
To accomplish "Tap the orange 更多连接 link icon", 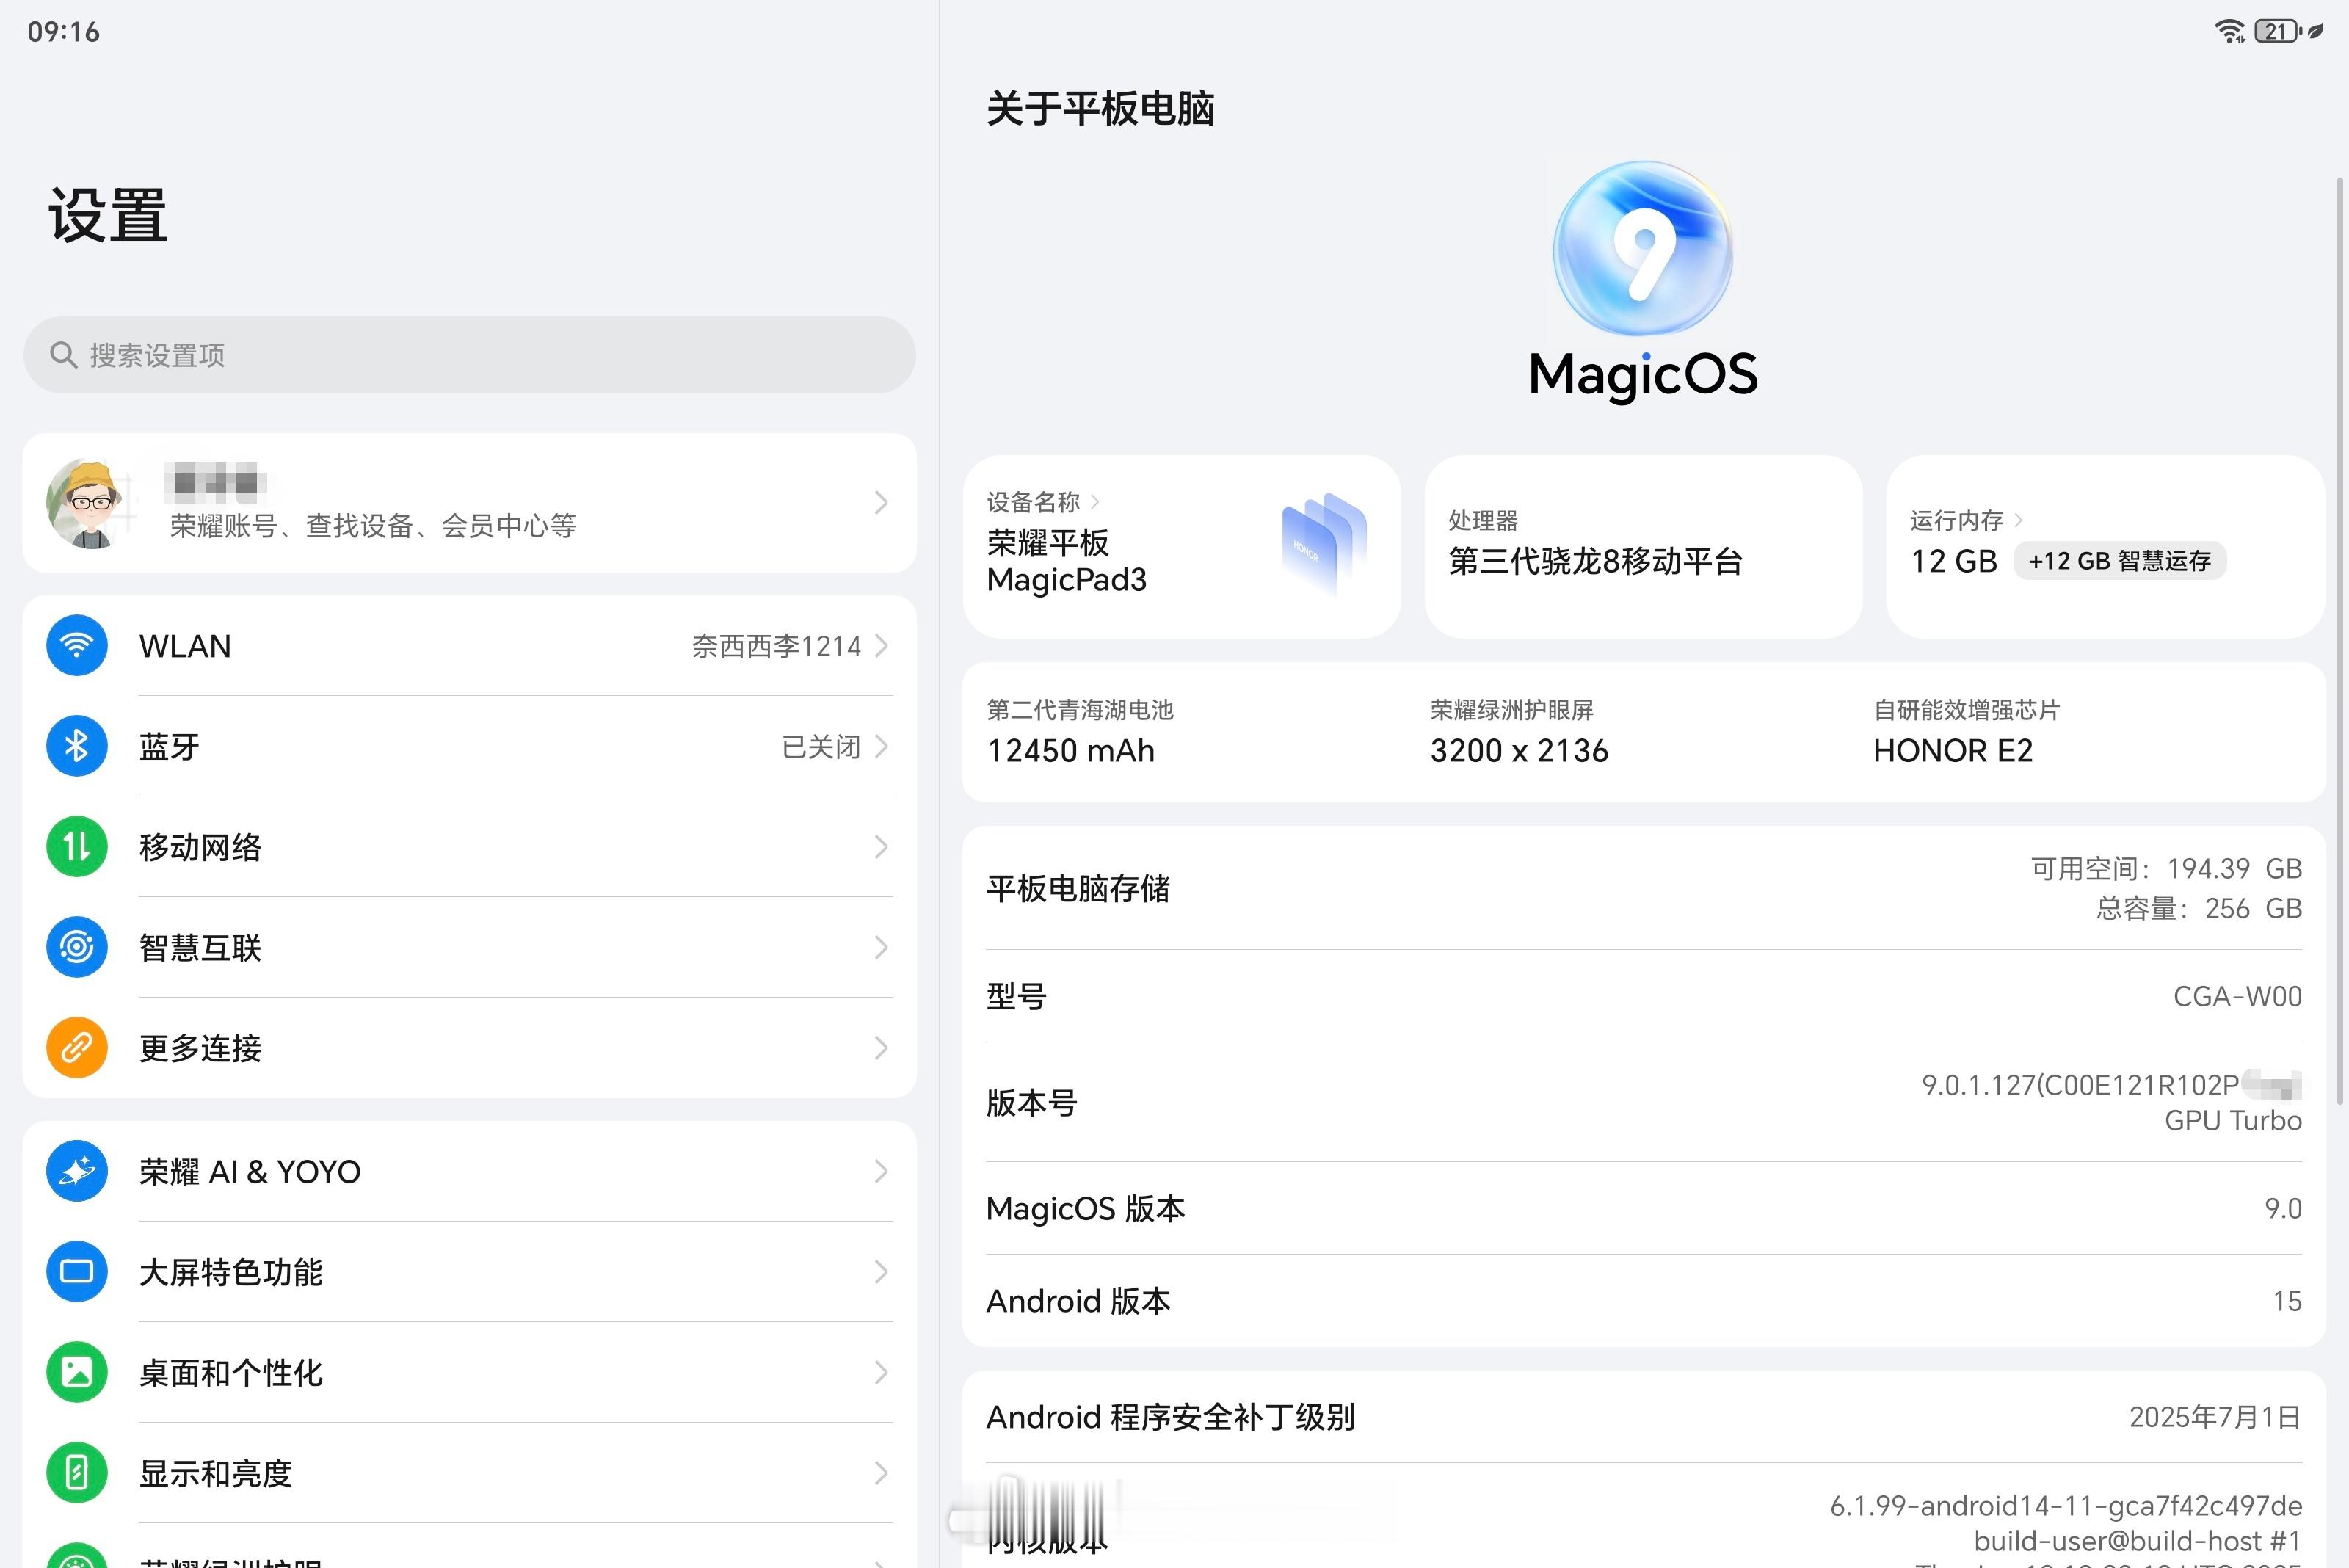I will pyautogui.click(x=77, y=1048).
